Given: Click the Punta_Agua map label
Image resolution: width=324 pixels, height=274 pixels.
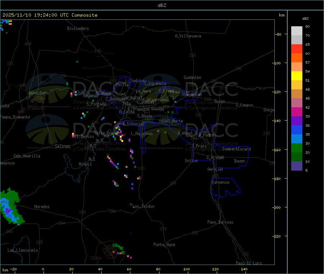Looking at the screenshot, I should [x=164, y=244].
